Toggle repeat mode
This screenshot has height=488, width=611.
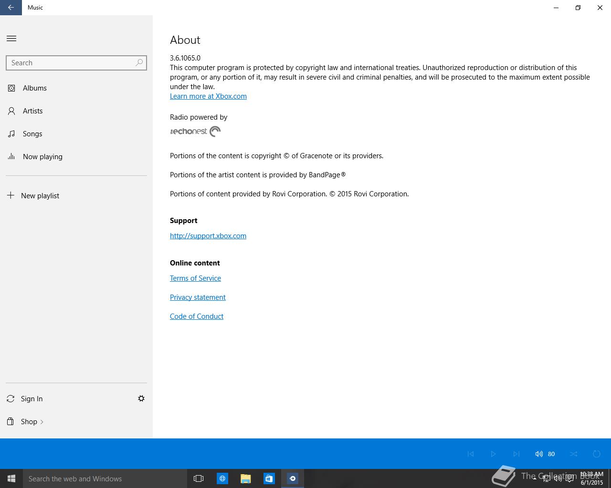(596, 454)
